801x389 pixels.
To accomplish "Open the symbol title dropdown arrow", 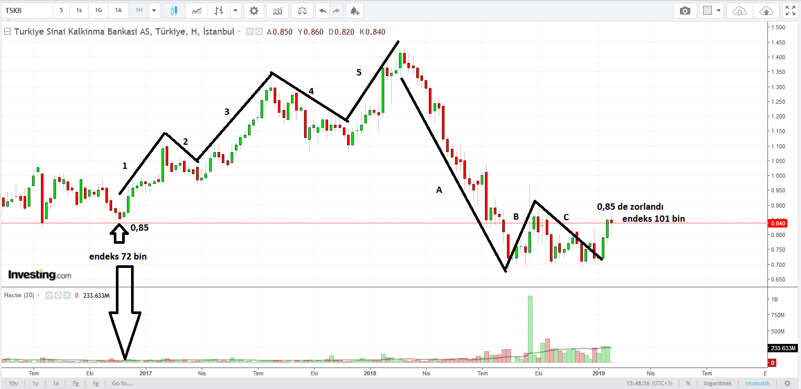I will click(x=239, y=32).
